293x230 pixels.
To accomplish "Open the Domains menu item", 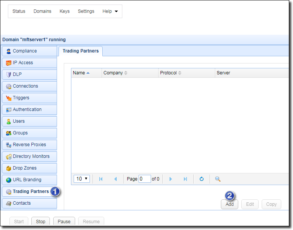I will 42,11.
